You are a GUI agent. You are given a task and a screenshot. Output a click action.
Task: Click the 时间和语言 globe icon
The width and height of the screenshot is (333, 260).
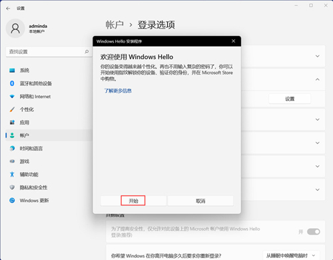click(12, 148)
